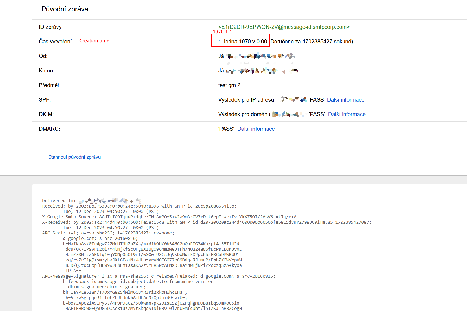The image size is (467, 311).
Task: Click the 'ARC-Seal:' header line
Action: coord(108,233)
